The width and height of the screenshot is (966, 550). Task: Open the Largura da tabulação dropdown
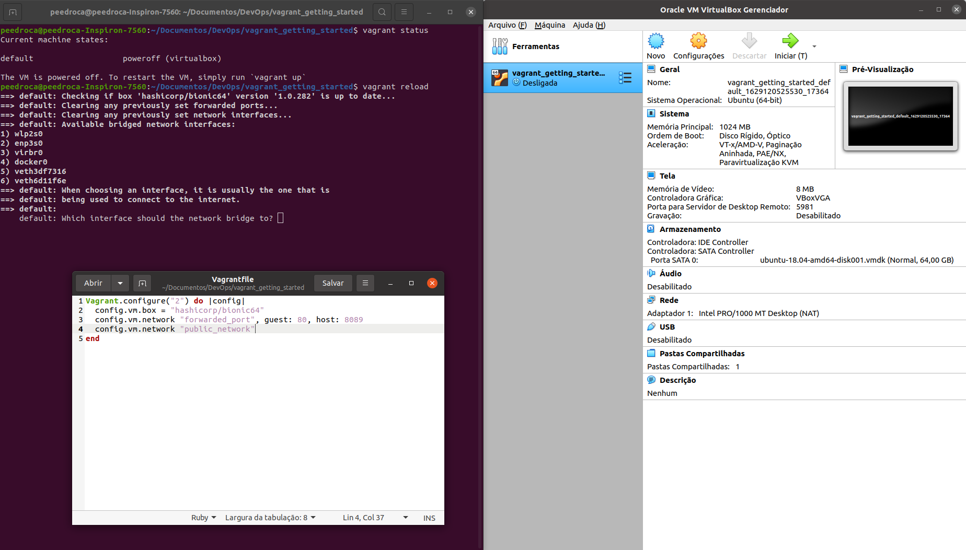point(270,518)
